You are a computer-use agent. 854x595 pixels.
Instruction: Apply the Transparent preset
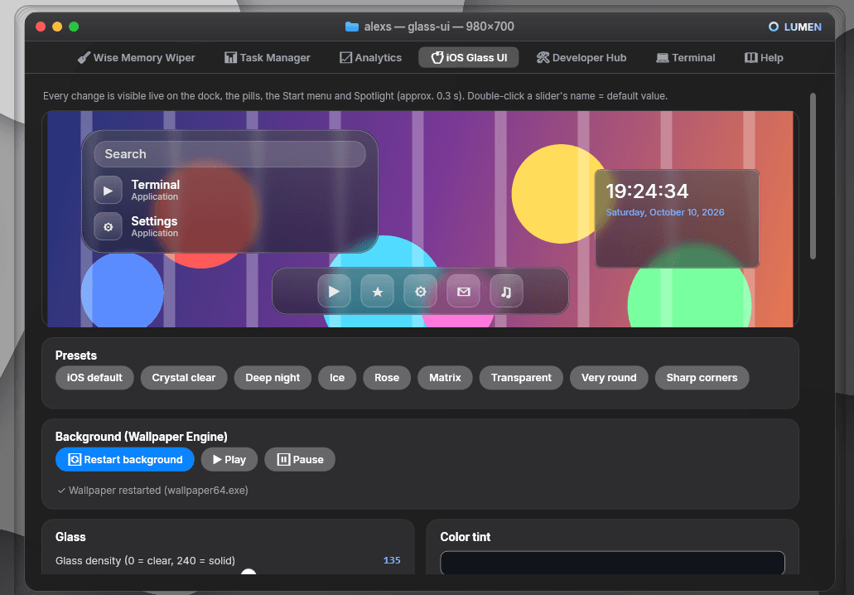click(521, 378)
